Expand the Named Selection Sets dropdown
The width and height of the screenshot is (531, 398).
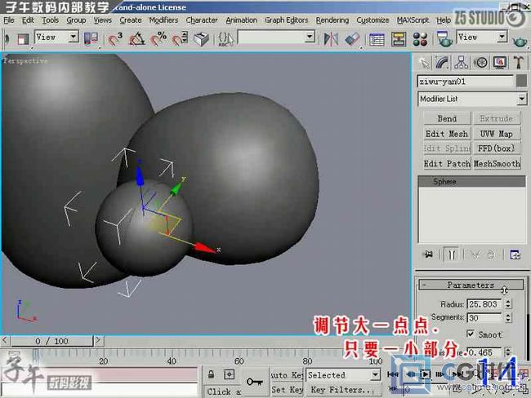309,37
